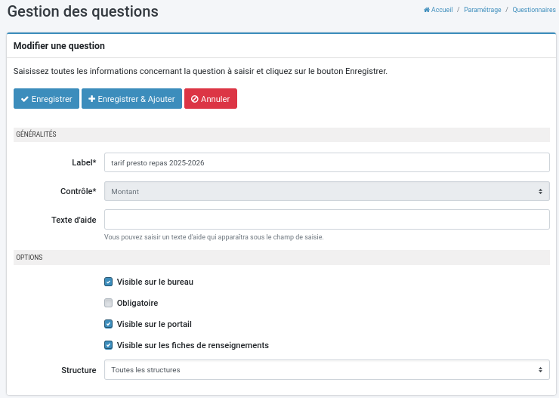Click the home icon beside Accueil
The height and width of the screenshot is (398, 559).
pyautogui.click(x=427, y=10)
